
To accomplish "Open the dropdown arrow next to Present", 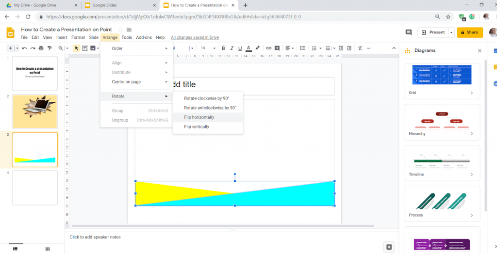I will pyautogui.click(x=451, y=32).
